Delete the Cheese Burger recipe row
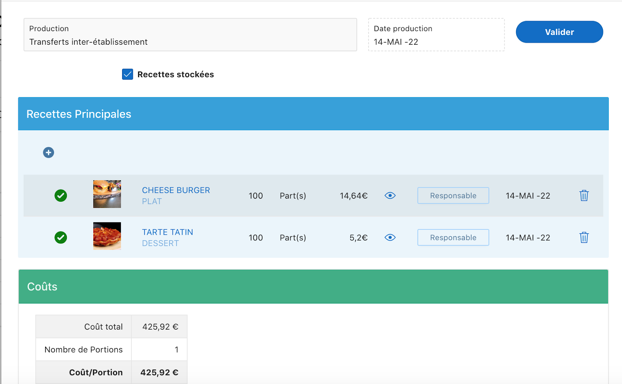Viewport: 622px width, 384px height. pos(584,195)
